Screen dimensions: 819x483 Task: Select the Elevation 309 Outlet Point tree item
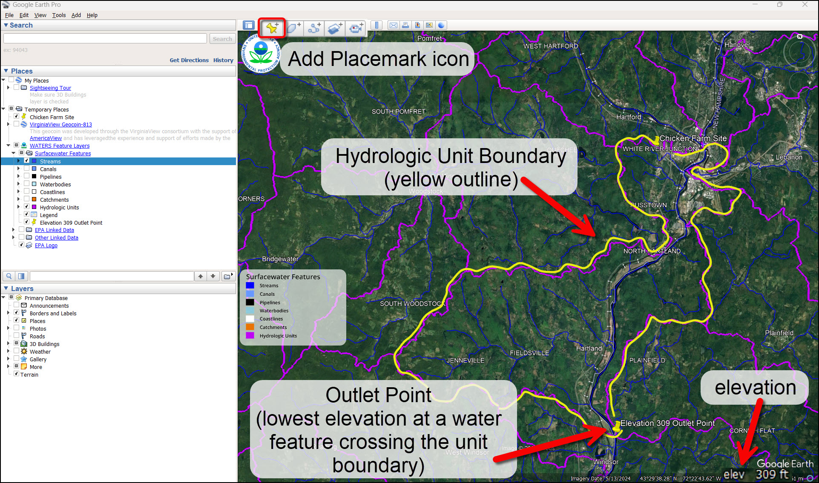point(71,223)
